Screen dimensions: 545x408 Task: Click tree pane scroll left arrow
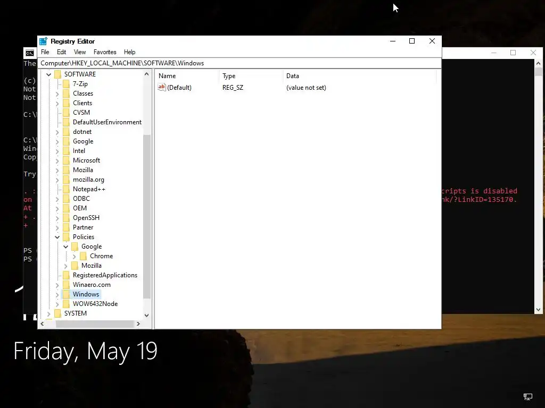click(x=43, y=324)
